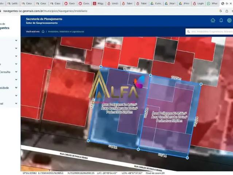Click the EPSG:31982 status bar entry

tap(30, 173)
